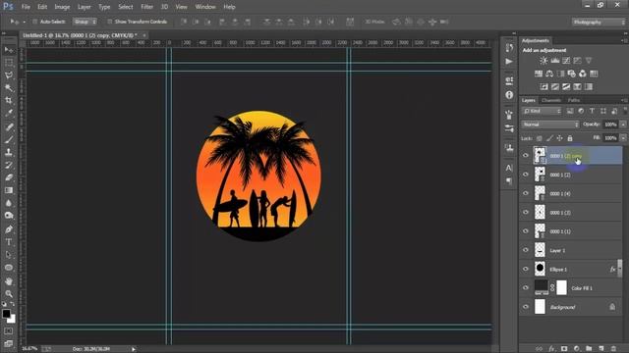The image size is (629, 353).
Task: Select the Hand tool
Action: click(9, 281)
